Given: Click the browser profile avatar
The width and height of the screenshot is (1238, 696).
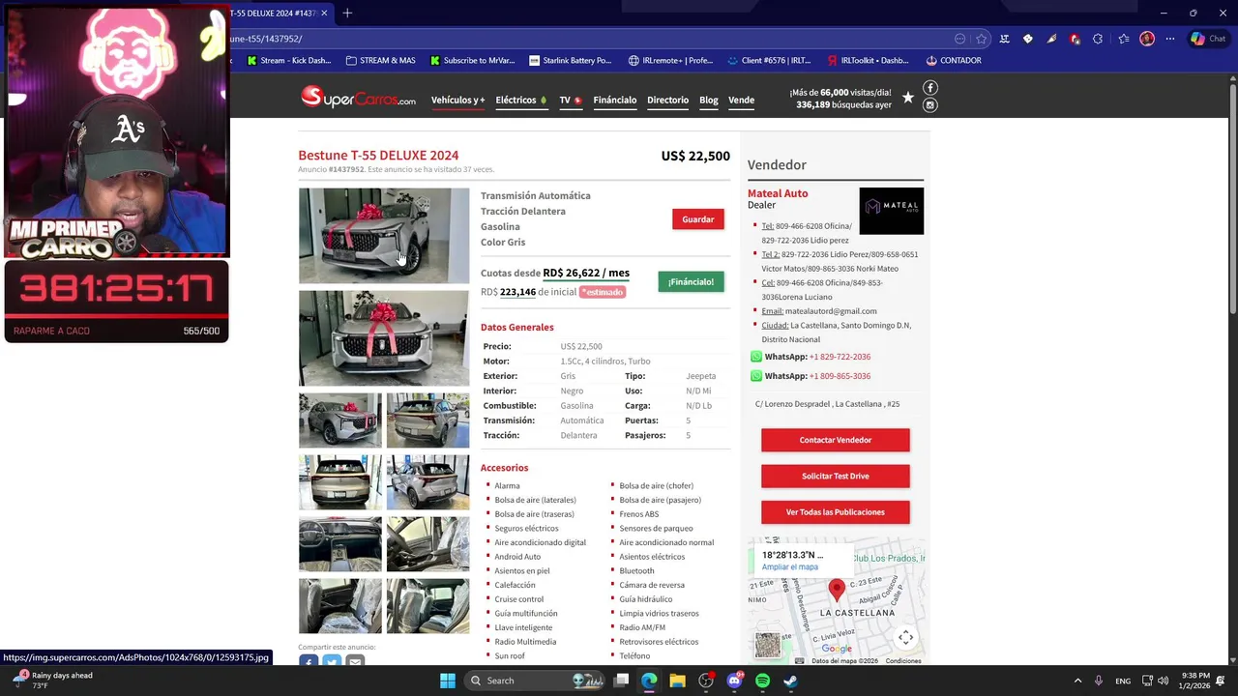Looking at the screenshot, I should (x=1147, y=39).
